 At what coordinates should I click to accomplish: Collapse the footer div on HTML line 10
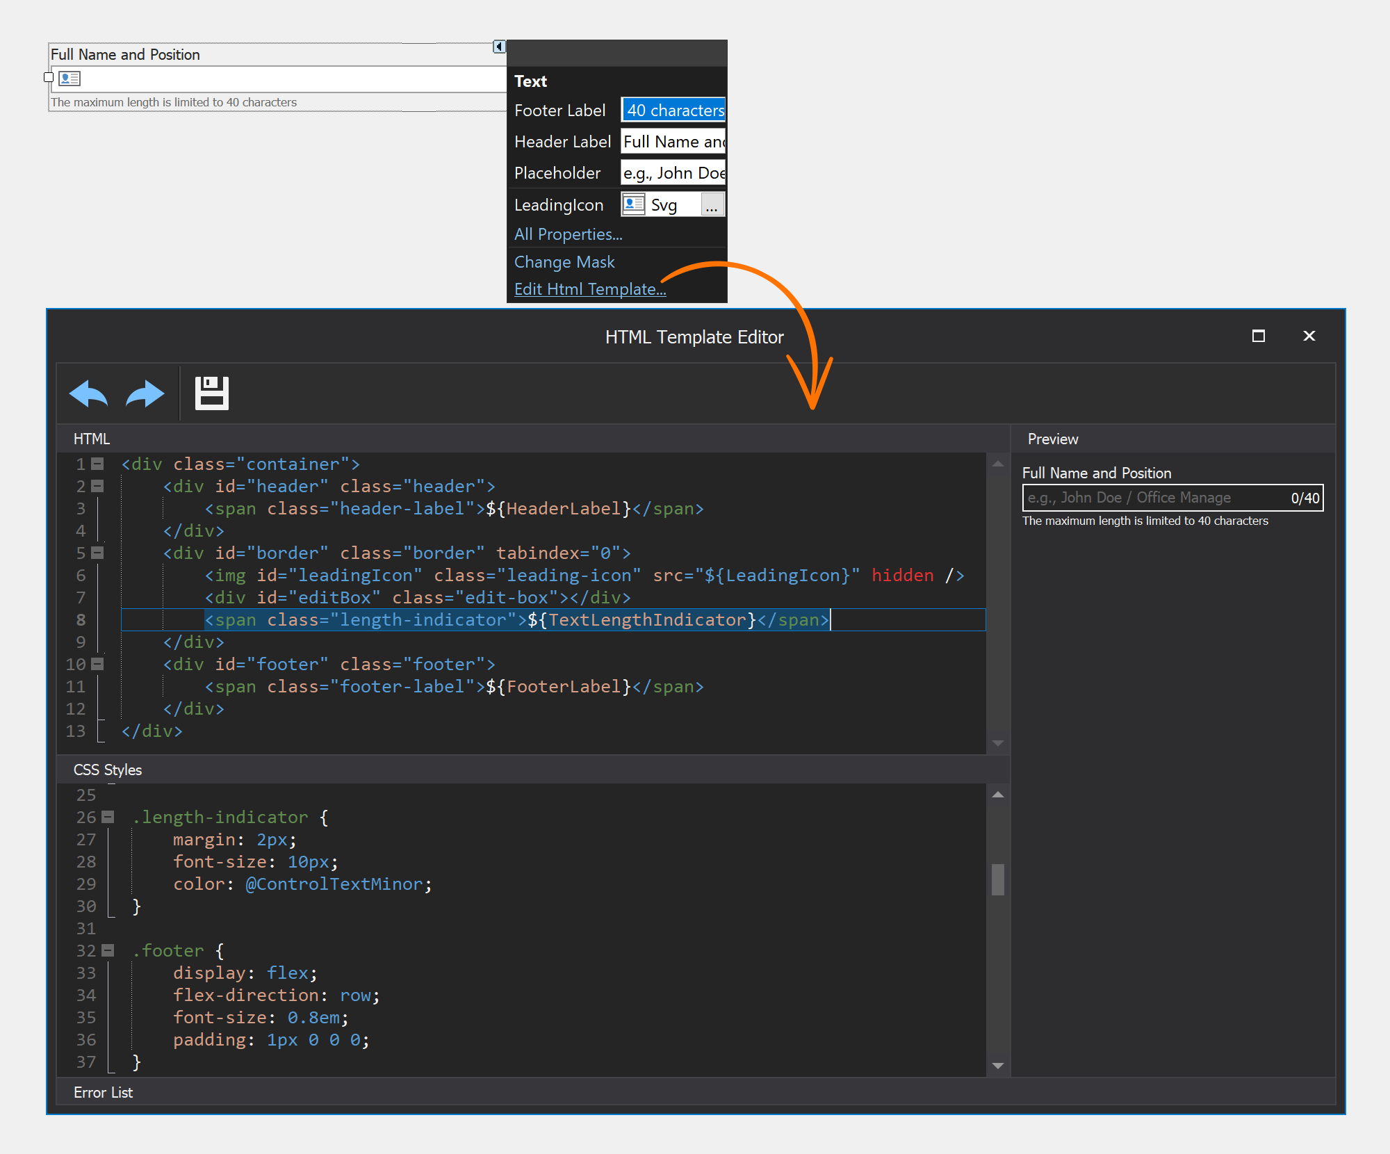98,664
